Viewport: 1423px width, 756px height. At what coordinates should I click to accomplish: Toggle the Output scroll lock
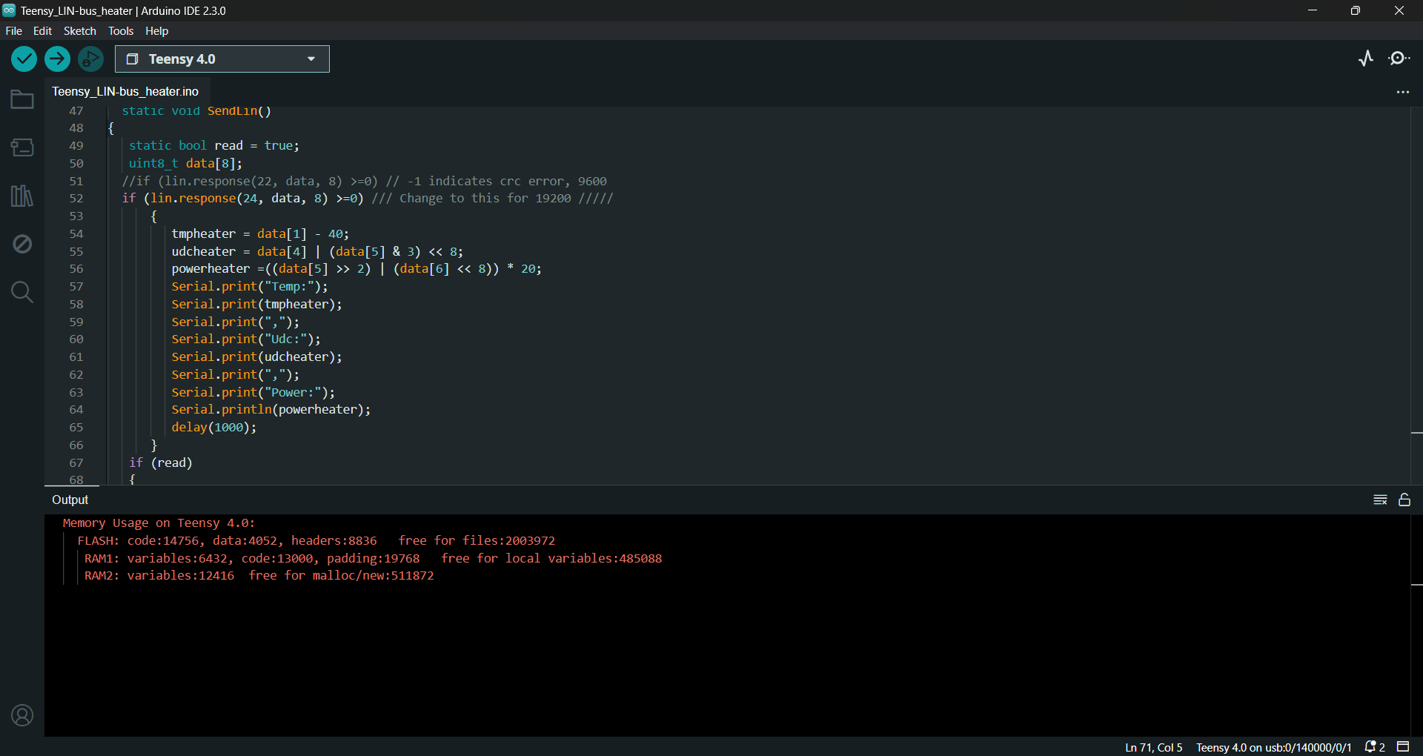pos(1404,500)
